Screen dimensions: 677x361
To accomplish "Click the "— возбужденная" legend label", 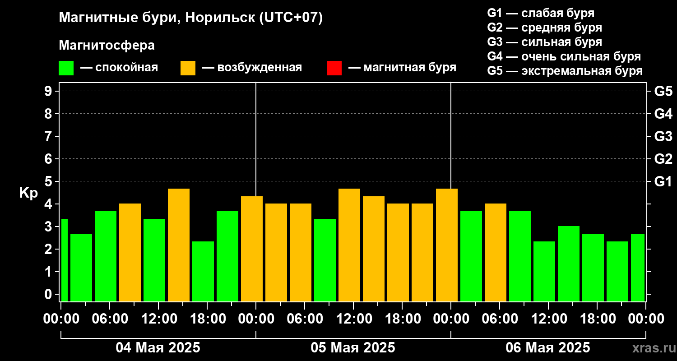I will (252, 68).
